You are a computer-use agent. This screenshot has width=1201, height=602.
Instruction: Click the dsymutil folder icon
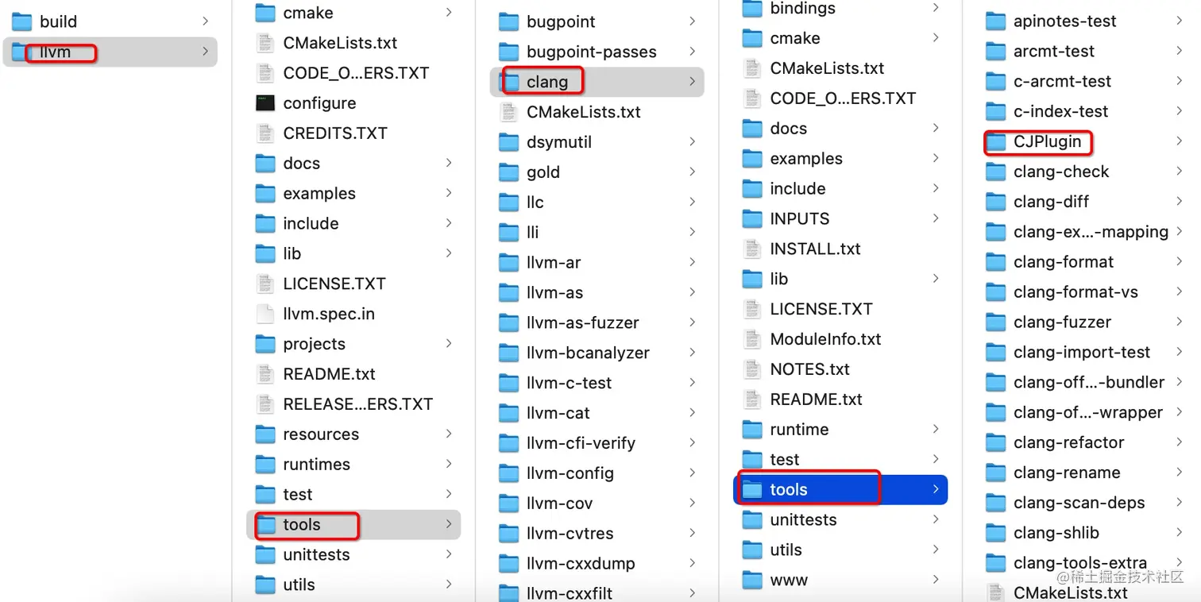[x=508, y=142]
